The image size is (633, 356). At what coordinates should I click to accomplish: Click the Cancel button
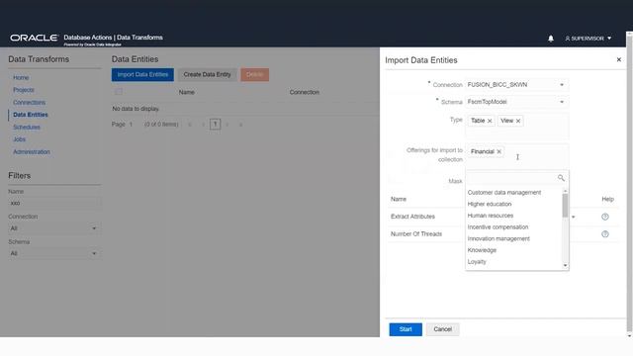coord(442,329)
